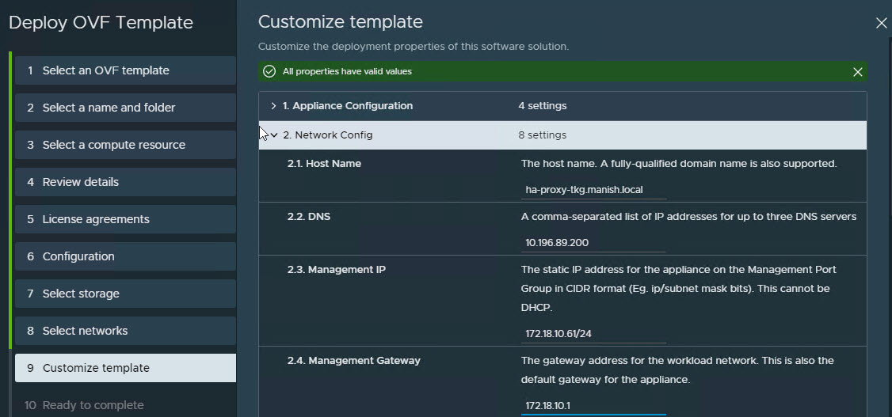Dismiss the green valid values banner
The image size is (892, 417).
857,72
